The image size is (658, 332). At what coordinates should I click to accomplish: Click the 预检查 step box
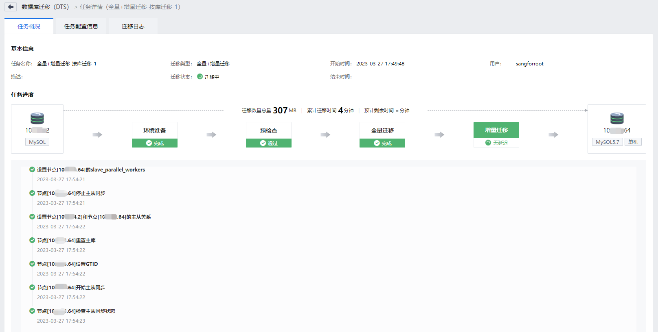click(x=268, y=130)
